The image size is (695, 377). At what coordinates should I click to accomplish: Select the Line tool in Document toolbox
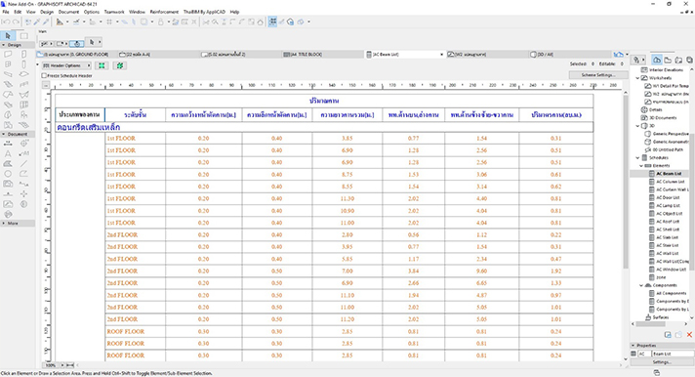tap(24, 163)
